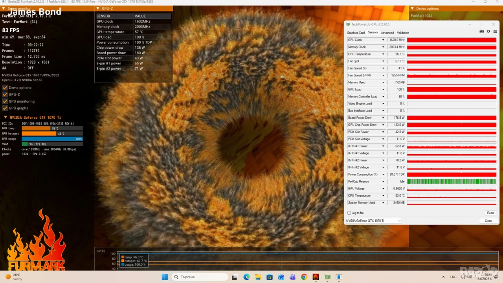Click the GPU-Z refresh icon
The height and width of the screenshot is (283, 503).
(488, 31)
